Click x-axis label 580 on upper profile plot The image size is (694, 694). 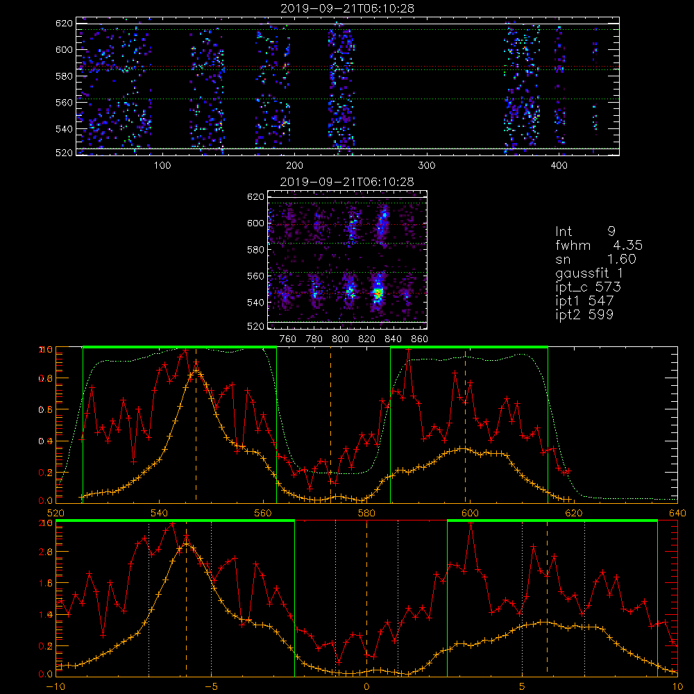tap(366, 513)
